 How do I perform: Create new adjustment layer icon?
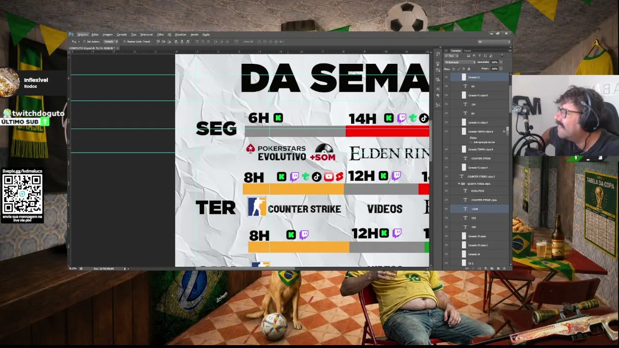(x=486, y=268)
